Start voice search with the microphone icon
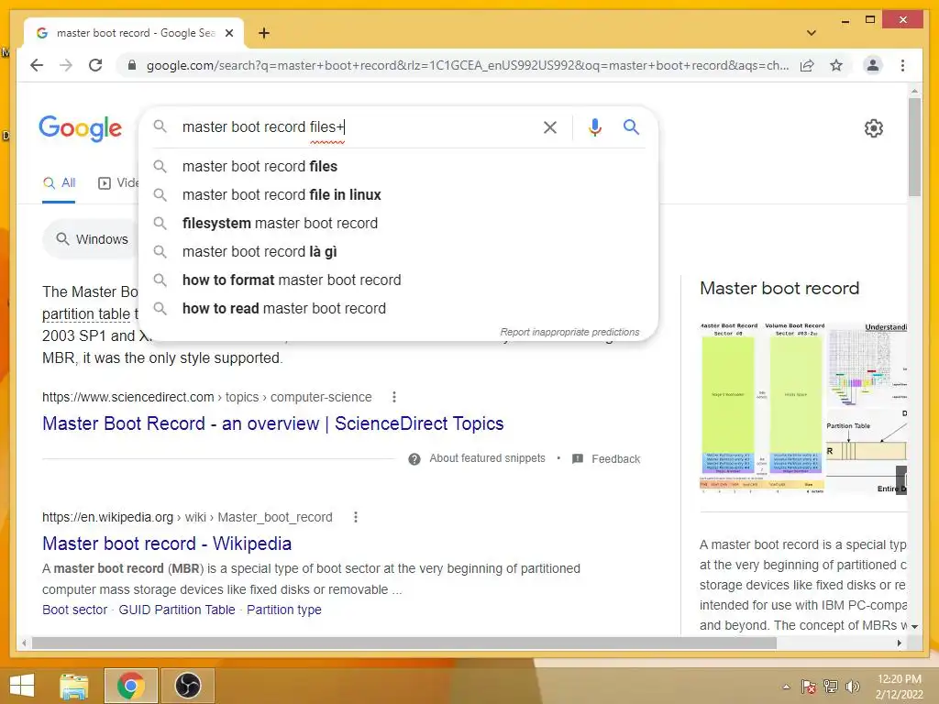 [x=594, y=126]
